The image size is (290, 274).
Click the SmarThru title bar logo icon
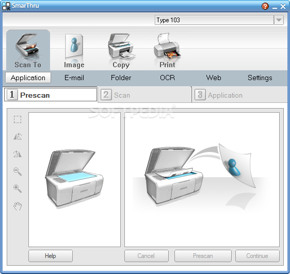point(6,6)
